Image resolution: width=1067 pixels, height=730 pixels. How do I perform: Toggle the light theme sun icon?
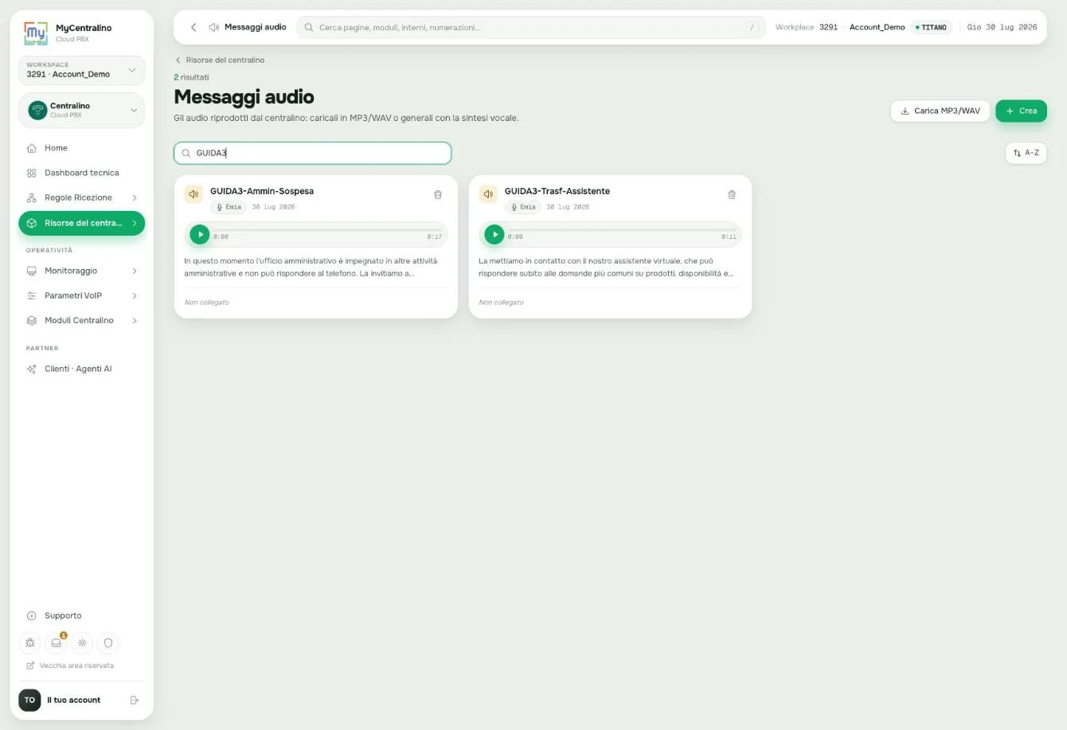(82, 642)
